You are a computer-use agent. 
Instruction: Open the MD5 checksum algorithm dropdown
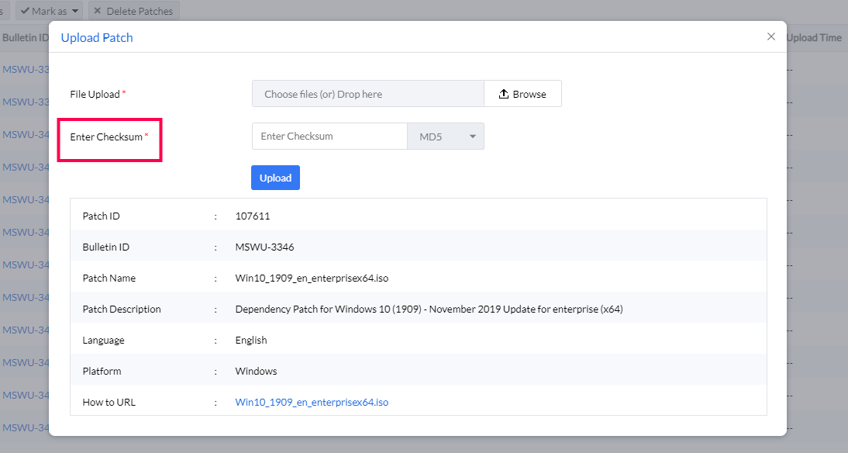click(x=446, y=136)
